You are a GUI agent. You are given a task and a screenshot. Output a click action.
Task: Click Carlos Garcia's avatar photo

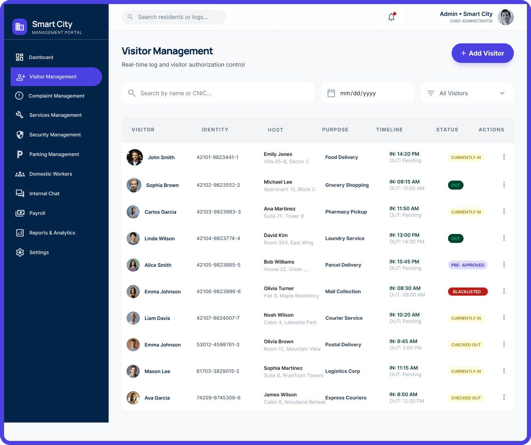[133, 212]
